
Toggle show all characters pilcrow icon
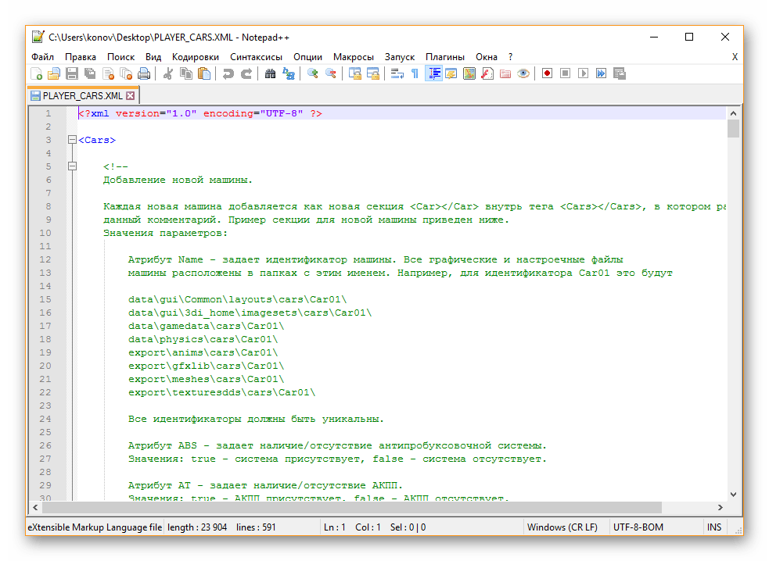pyautogui.click(x=415, y=73)
